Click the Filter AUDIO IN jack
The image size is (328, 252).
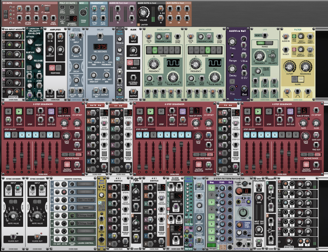[x=286, y=37]
